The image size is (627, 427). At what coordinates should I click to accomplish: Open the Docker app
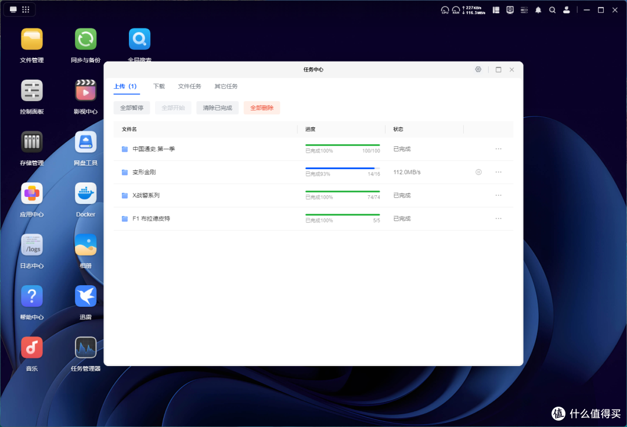(x=85, y=193)
